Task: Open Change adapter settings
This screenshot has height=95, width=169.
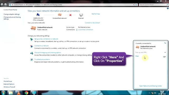Action: tap(12, 14)
